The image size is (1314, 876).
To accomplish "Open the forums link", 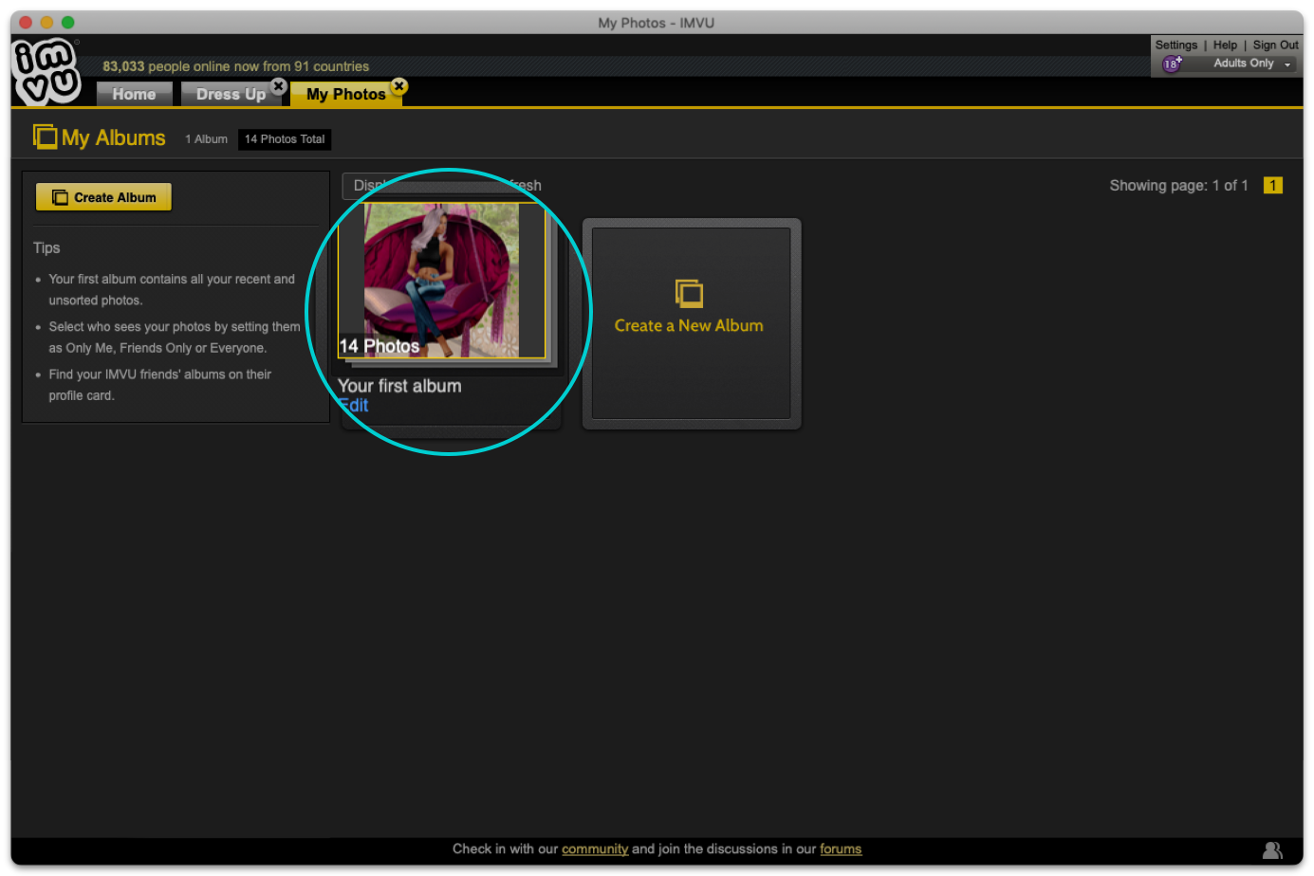I will click(x=841, y=849).
